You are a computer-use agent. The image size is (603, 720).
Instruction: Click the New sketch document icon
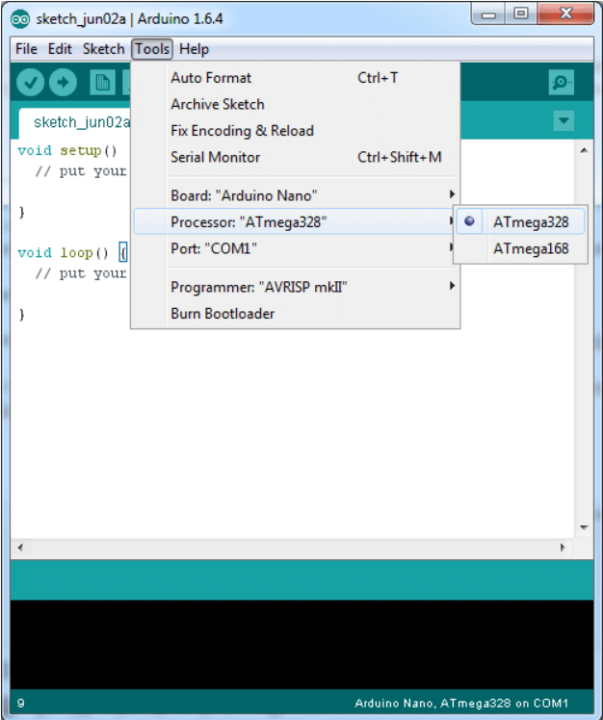[102, 83]
